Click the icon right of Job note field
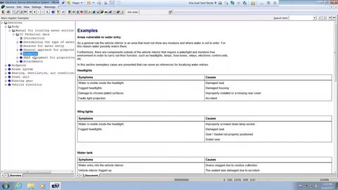Screen dimensions: 338x190 coord(170,12)
